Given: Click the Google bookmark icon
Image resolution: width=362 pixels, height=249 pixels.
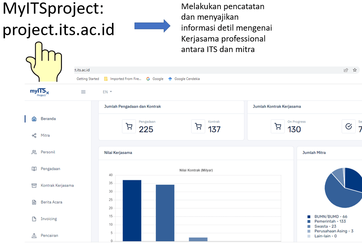Looking at the screenshot, I should click(x=148, y=79).
